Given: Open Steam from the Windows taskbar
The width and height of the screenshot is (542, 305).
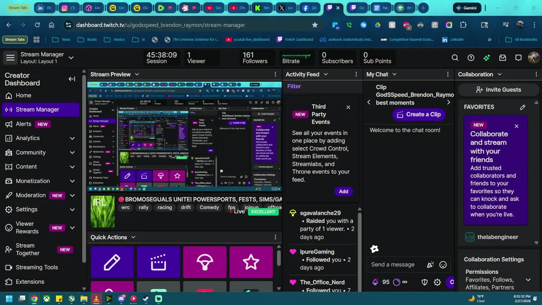Looking at the screenshot, I should 146,299.
